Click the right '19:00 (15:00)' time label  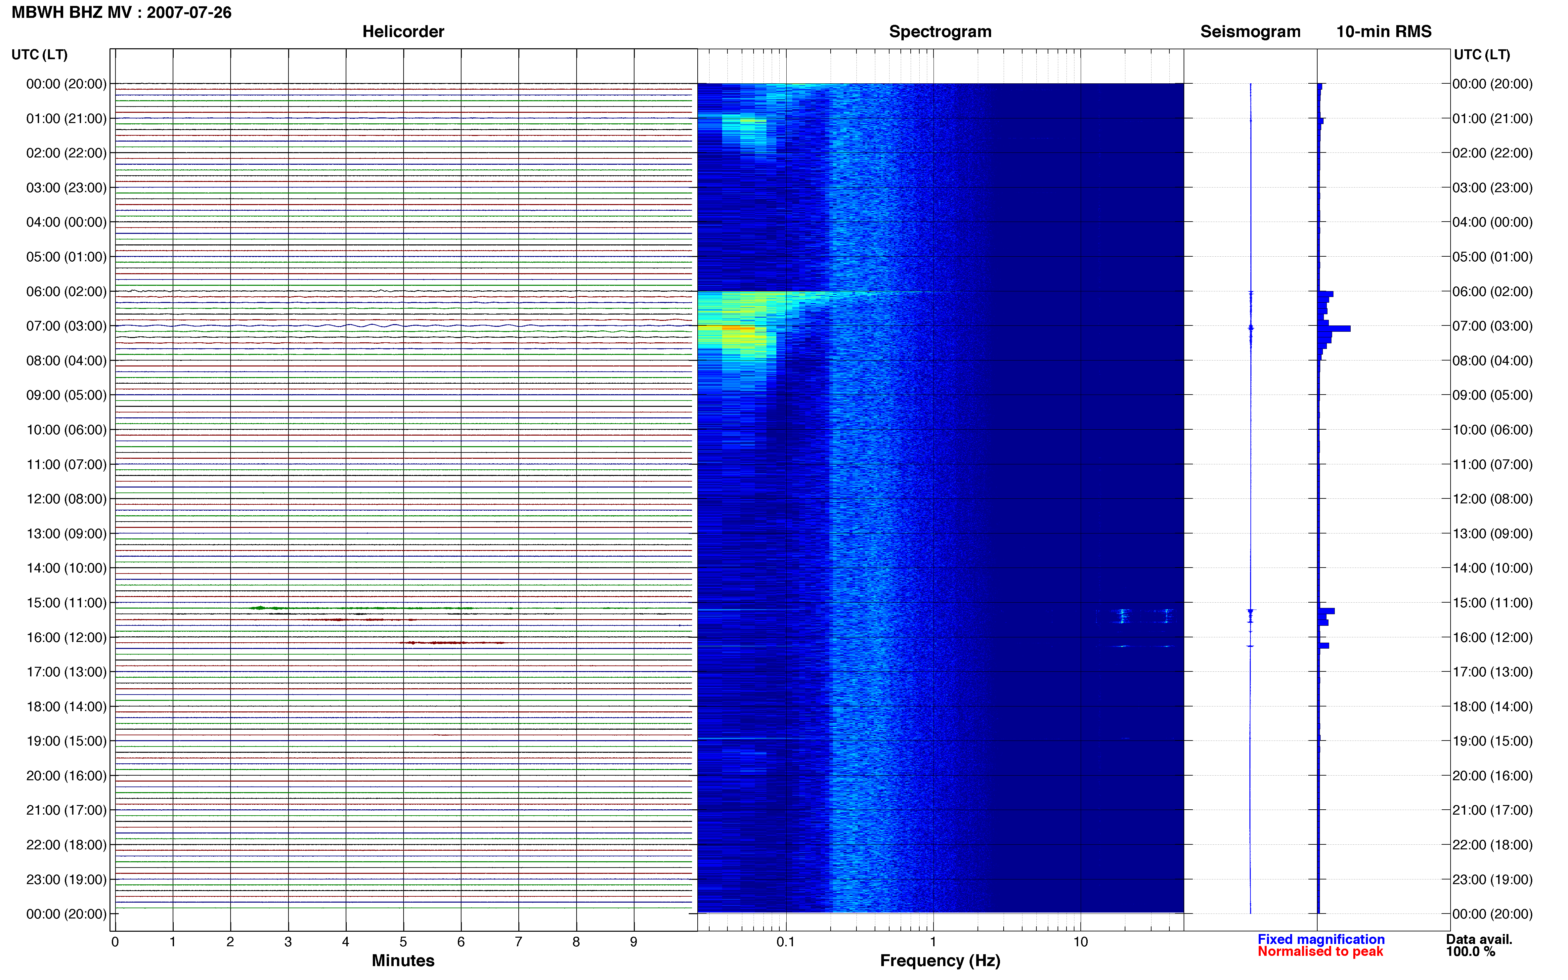point(1492,741)
